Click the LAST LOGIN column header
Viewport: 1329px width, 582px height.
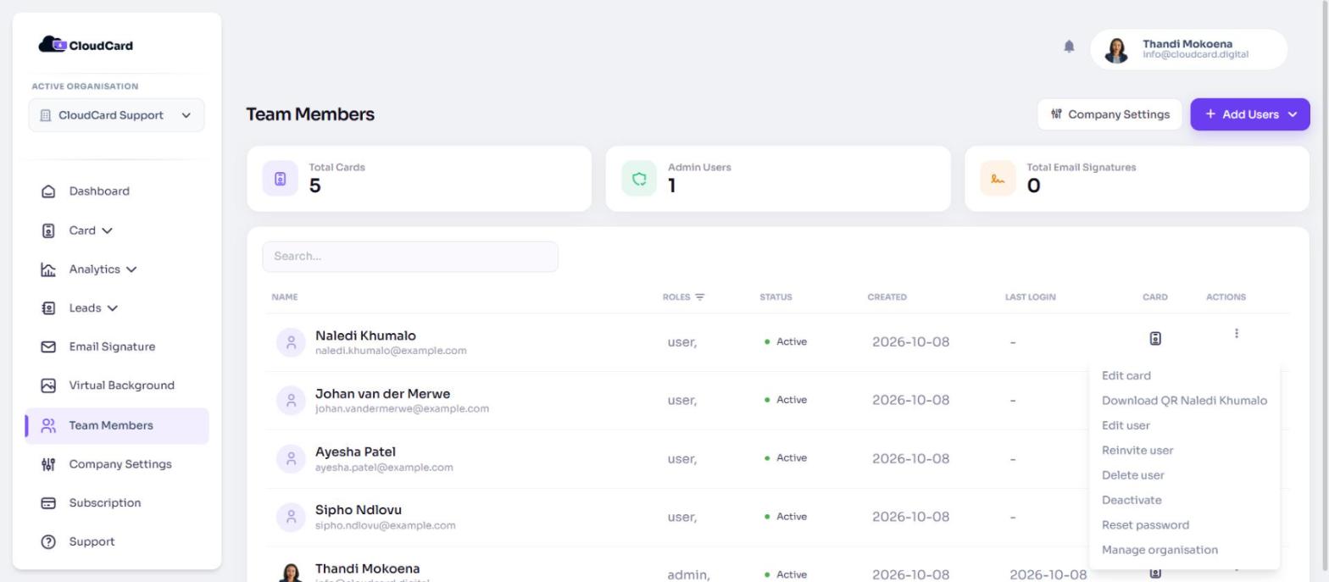pos(1030,297)
